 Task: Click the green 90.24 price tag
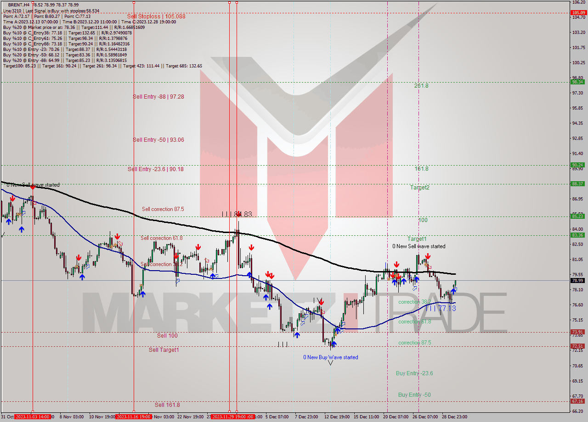point(577,165)
